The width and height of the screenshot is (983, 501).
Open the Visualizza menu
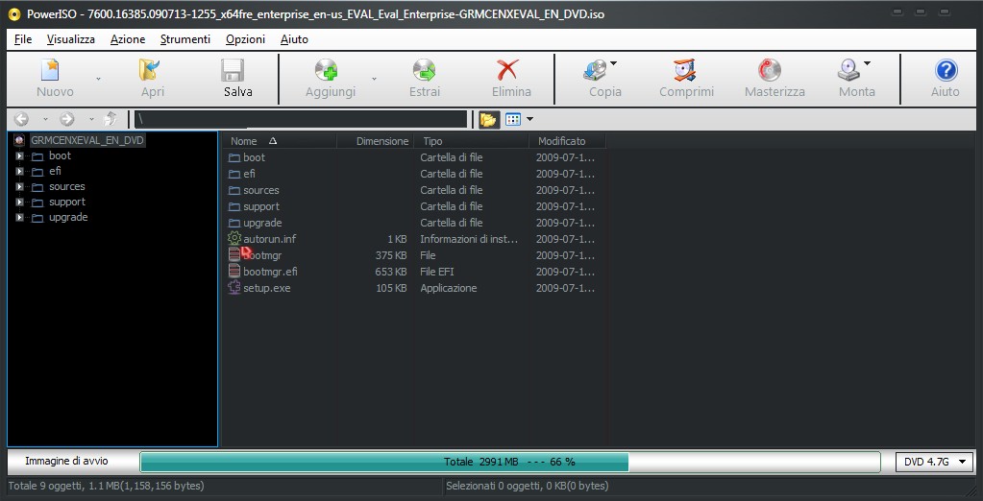pyautogui.click(x=71, y=38)
